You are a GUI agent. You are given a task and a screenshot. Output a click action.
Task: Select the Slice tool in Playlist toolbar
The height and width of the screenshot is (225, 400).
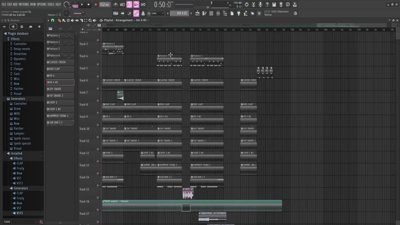[x=82, y=20]
